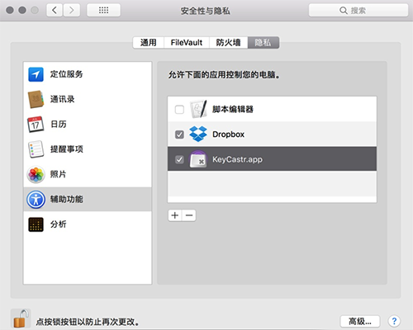The image size is (413, 330).
Task: Uncheck the KeyCastr.app checkbox
Action: 179,159
